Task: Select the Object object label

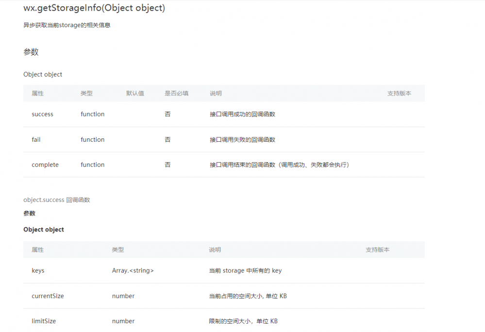Action: pyautogui.click(x=43, y=74)
